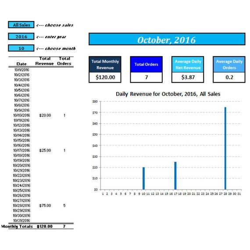Viewport: 250px width, 250px height.
Task: Select the October, 2016 title banner
Action: point(167,39)
